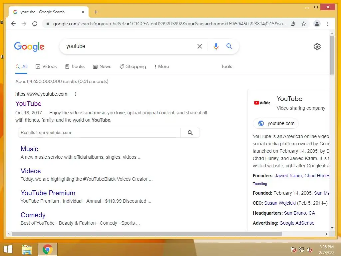View site information padlock icon
This screenshot has width=341, height=256.
48,24
